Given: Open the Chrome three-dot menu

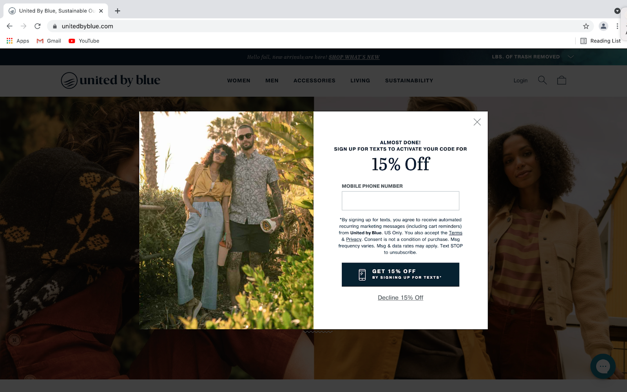Looking at the screenshot, I should coord(617,26).
